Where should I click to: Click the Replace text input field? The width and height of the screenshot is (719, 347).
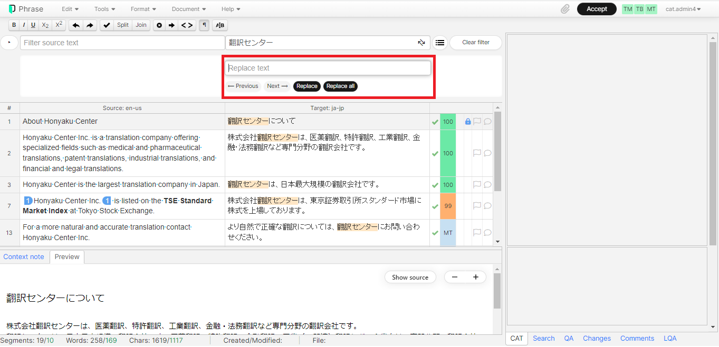click(x=328, y=68)
